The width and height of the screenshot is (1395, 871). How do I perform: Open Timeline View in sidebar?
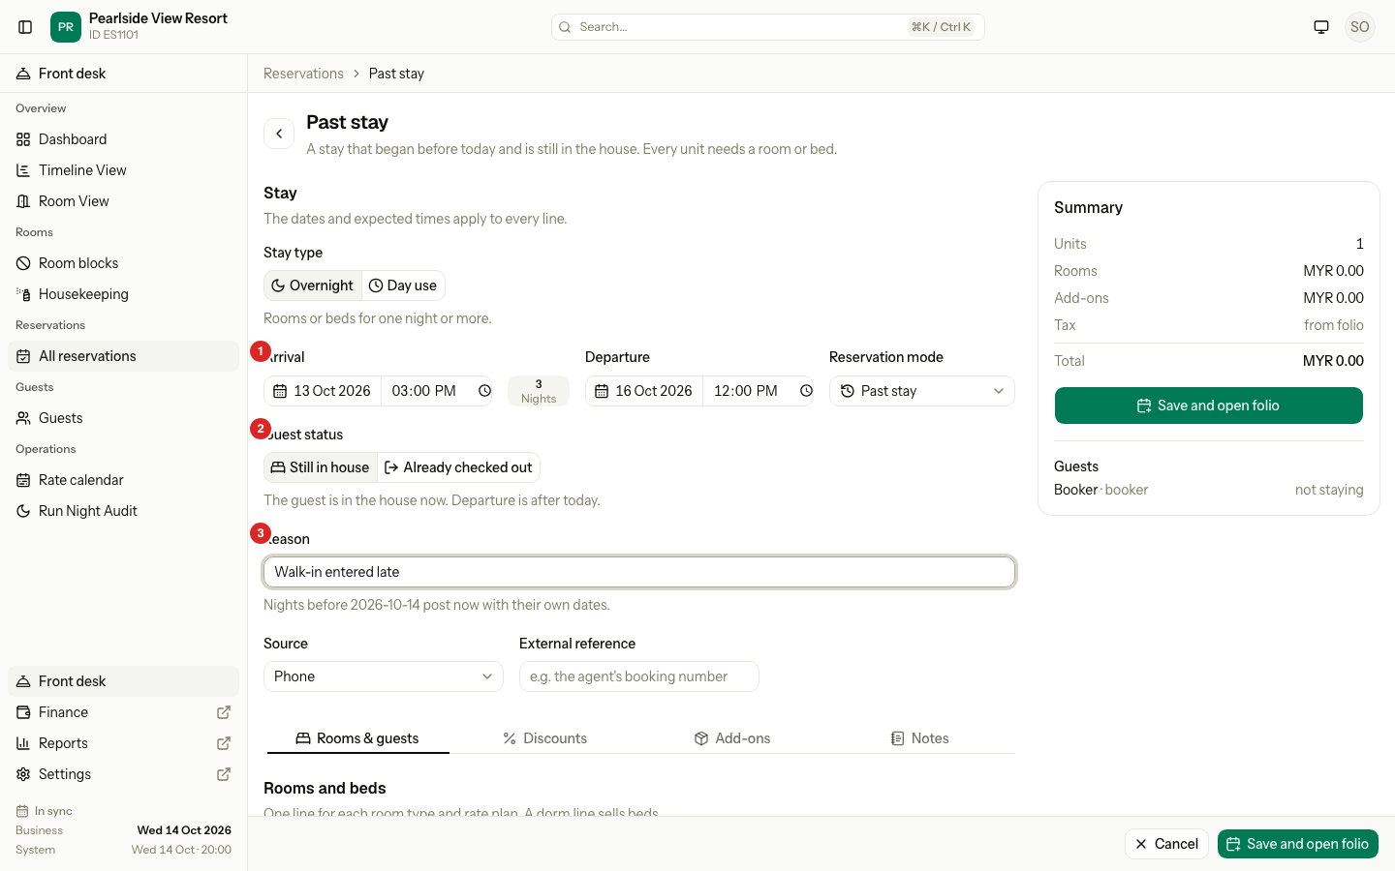[123, 170]
